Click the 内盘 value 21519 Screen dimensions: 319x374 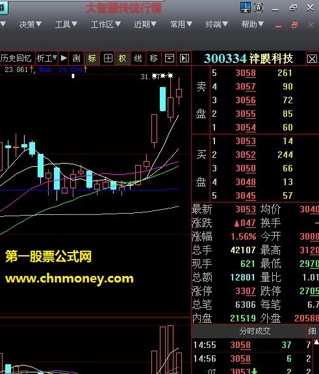[x=243, y=318]
